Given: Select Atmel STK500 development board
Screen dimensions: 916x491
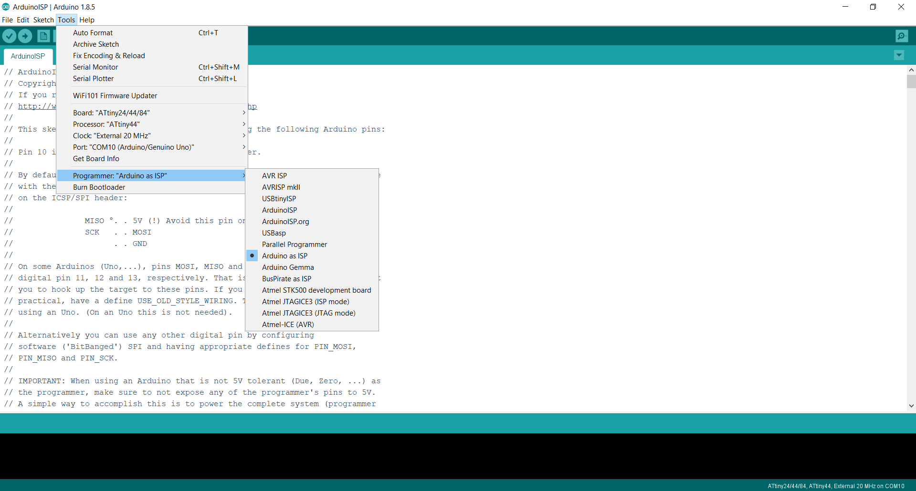Looking at the screenshot, I should click(312, 290).
